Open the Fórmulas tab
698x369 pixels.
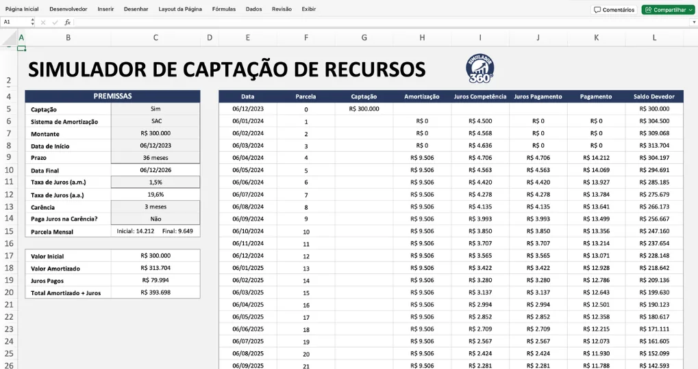coord(224,9)
